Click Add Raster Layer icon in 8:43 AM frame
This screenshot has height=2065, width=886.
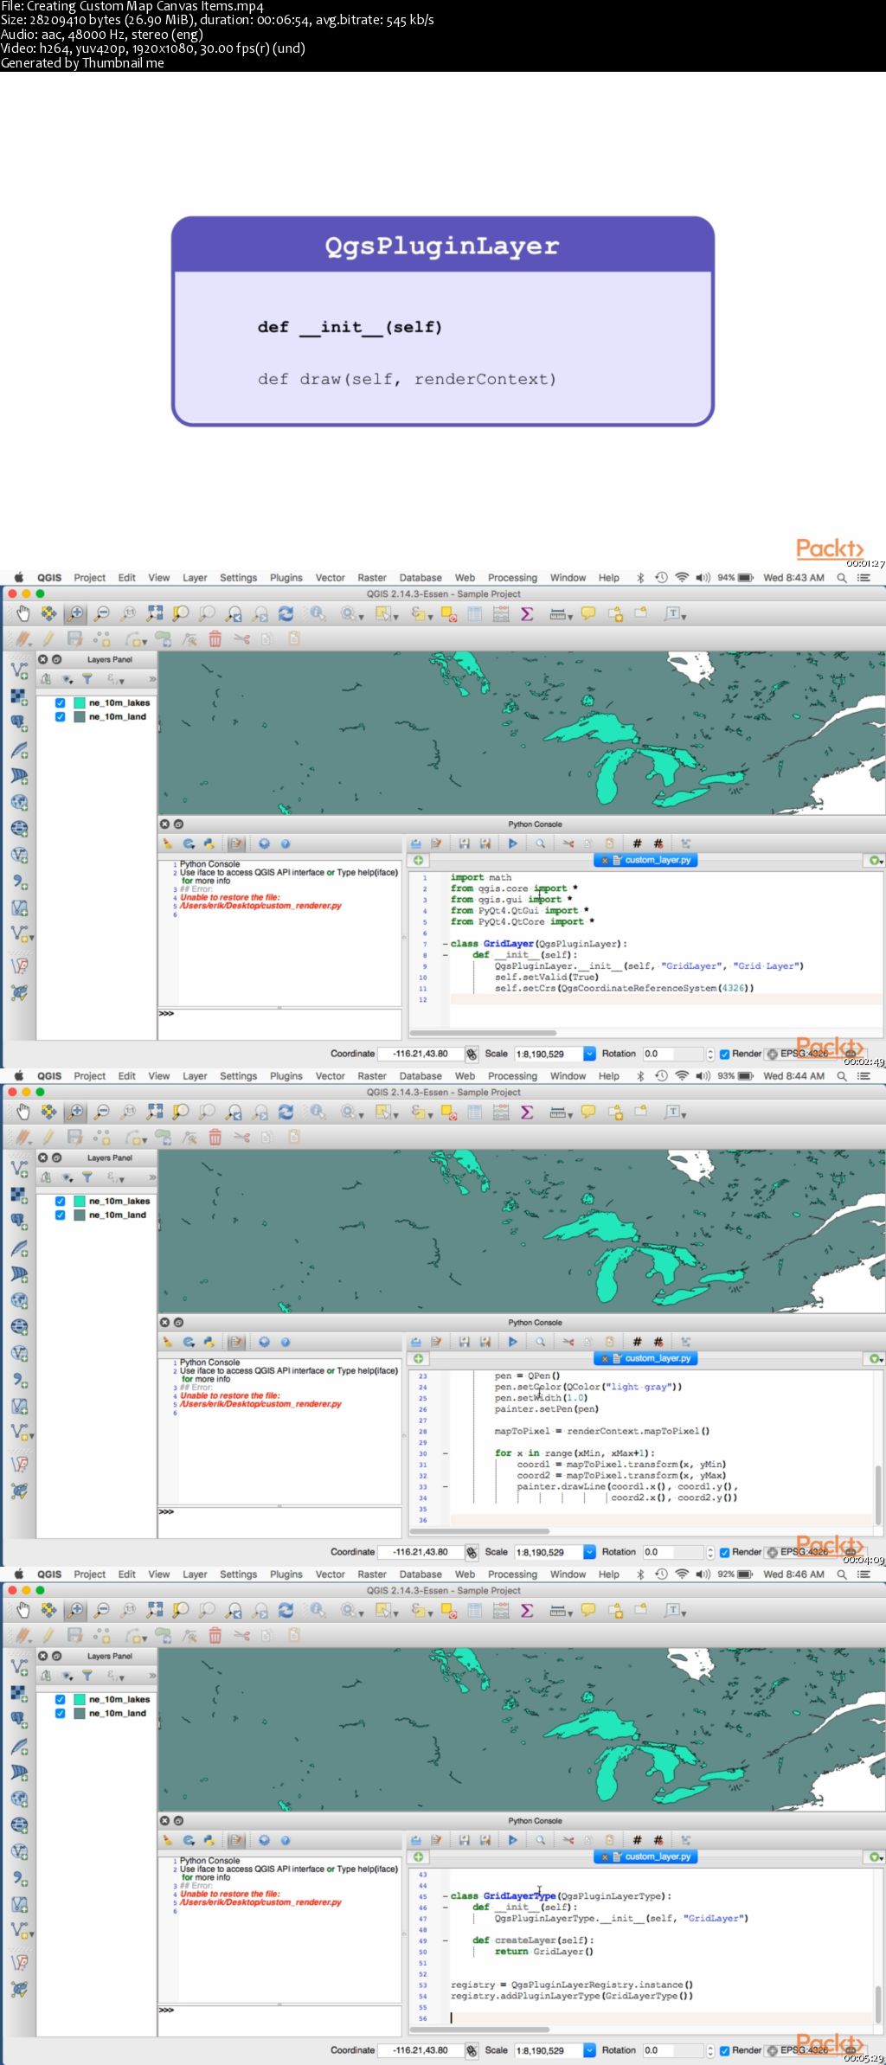[x=19, y=697]
